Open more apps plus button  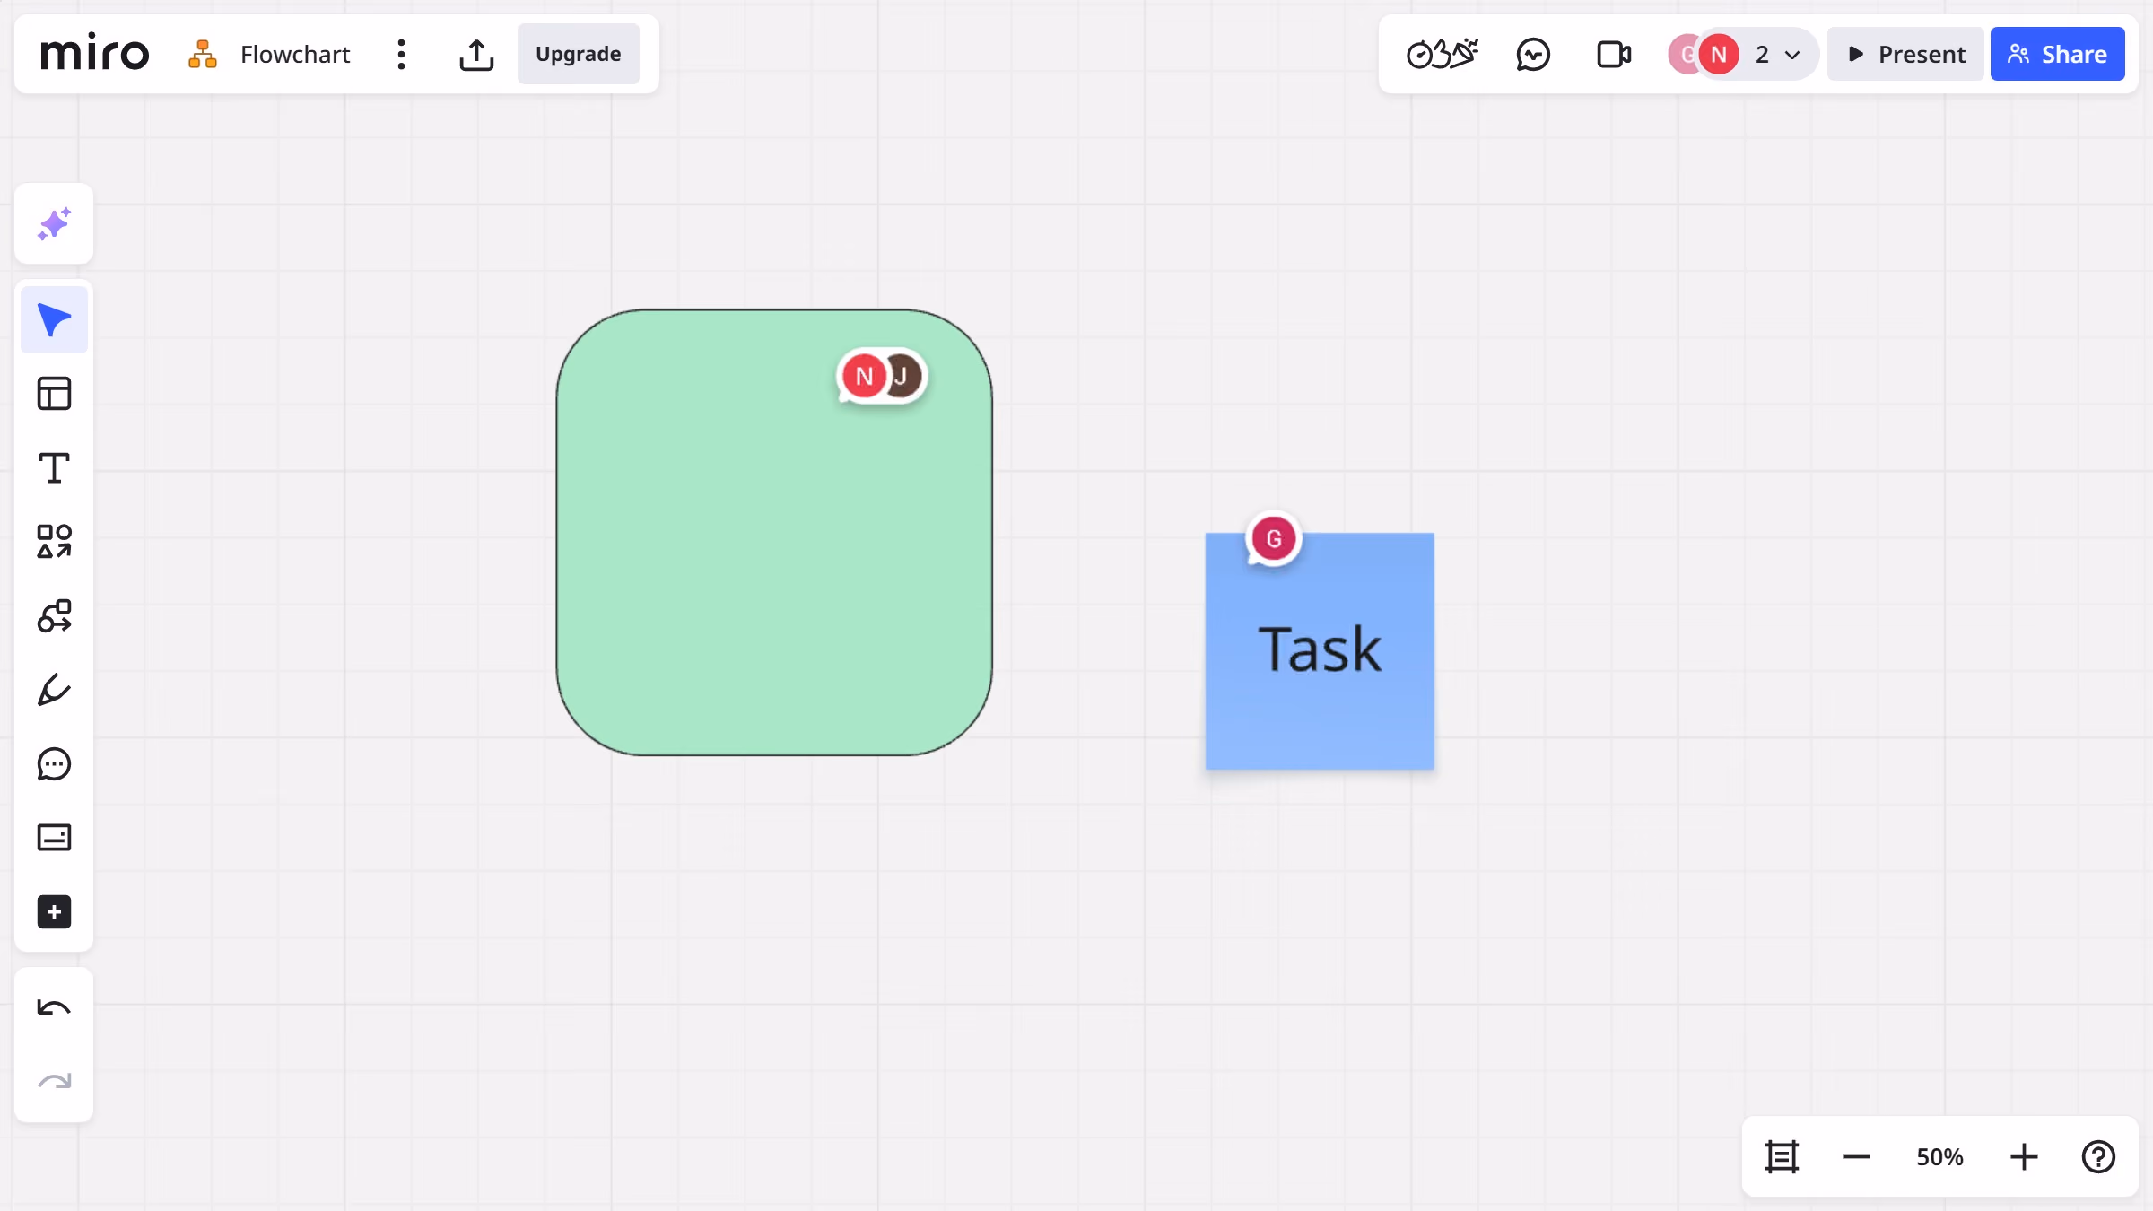54,912
